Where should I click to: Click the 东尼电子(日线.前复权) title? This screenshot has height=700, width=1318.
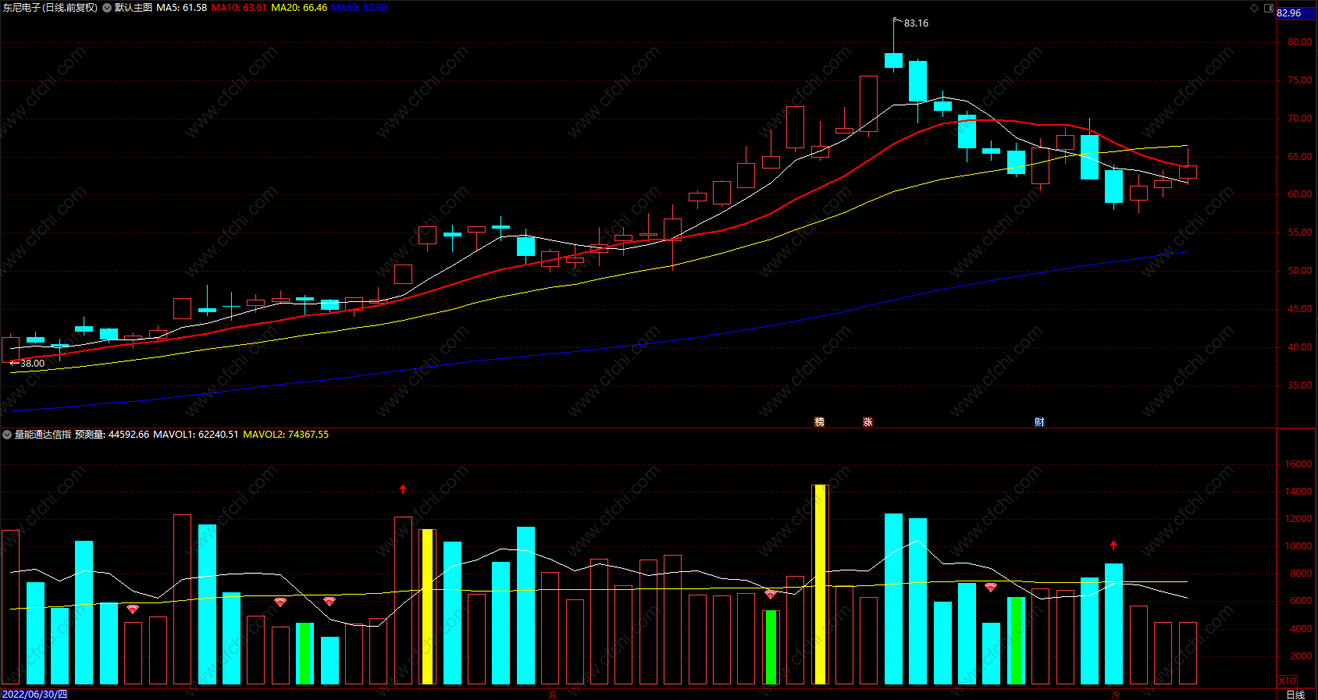pos(50,8)
